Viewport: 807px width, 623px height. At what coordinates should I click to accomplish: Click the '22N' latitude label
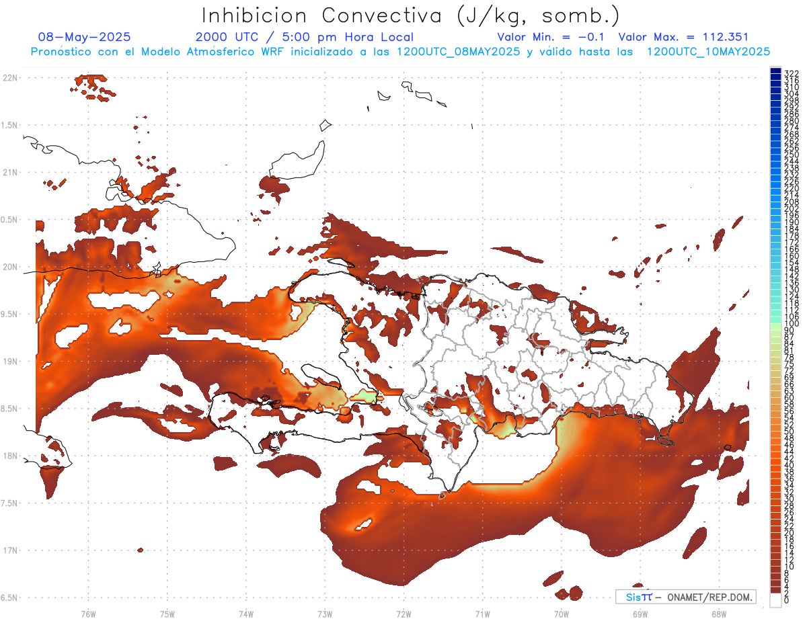click(x=10, y=78)
